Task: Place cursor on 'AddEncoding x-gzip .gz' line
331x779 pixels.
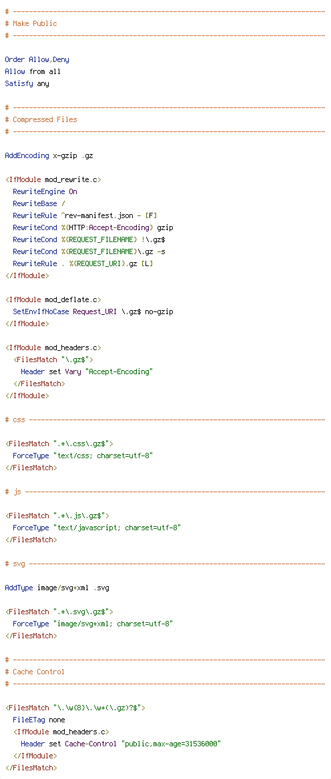Action: (49, 155)
